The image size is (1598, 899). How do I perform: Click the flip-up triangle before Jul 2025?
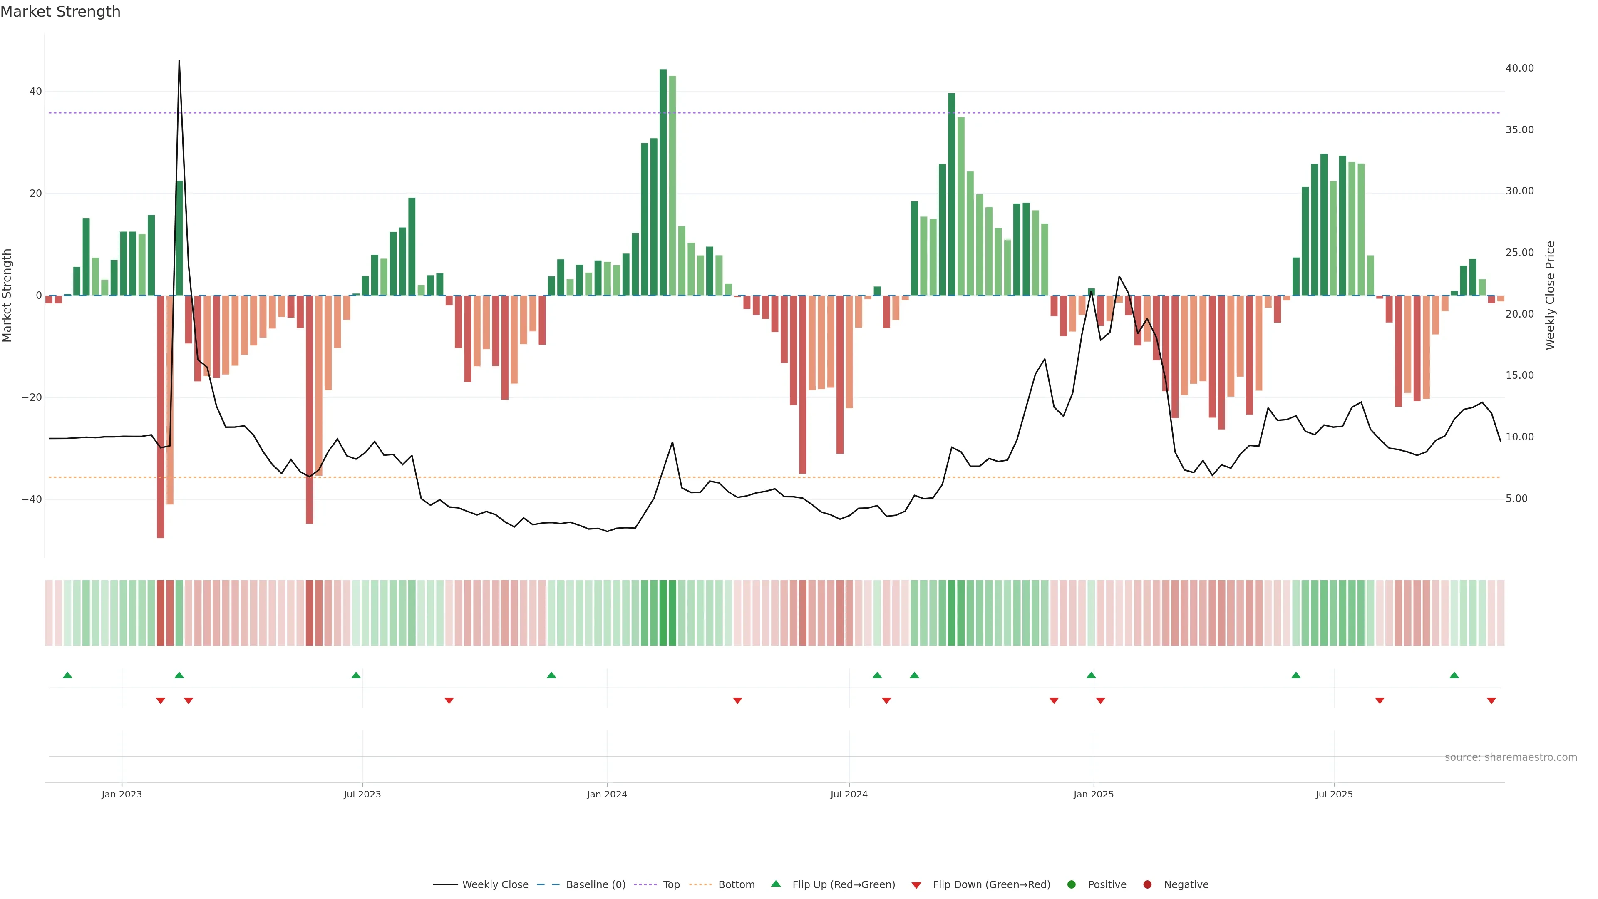pos(1296,675)
